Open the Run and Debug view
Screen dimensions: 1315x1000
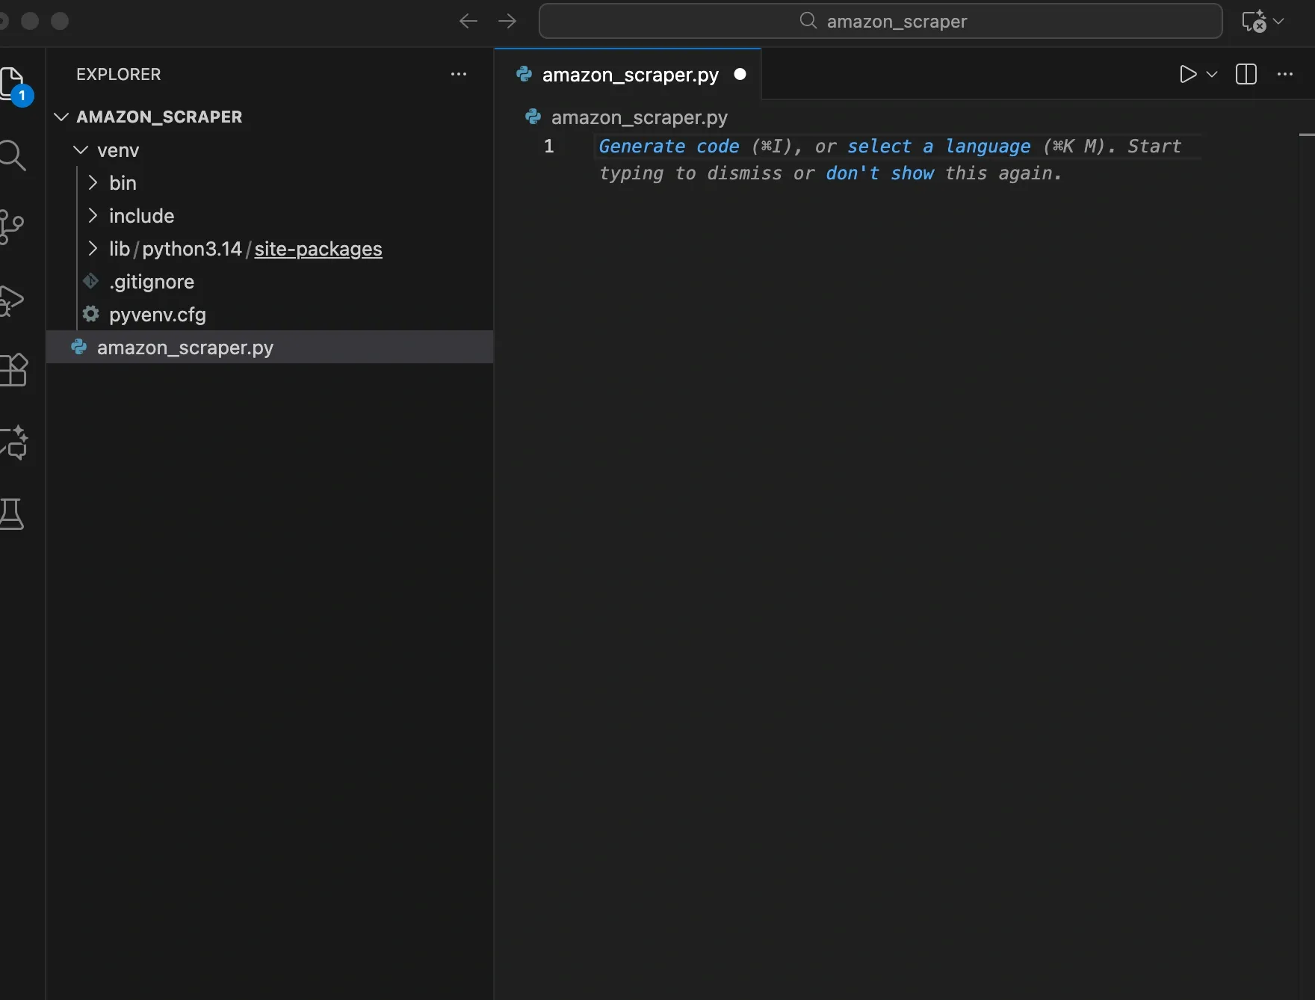pos(15,299)
